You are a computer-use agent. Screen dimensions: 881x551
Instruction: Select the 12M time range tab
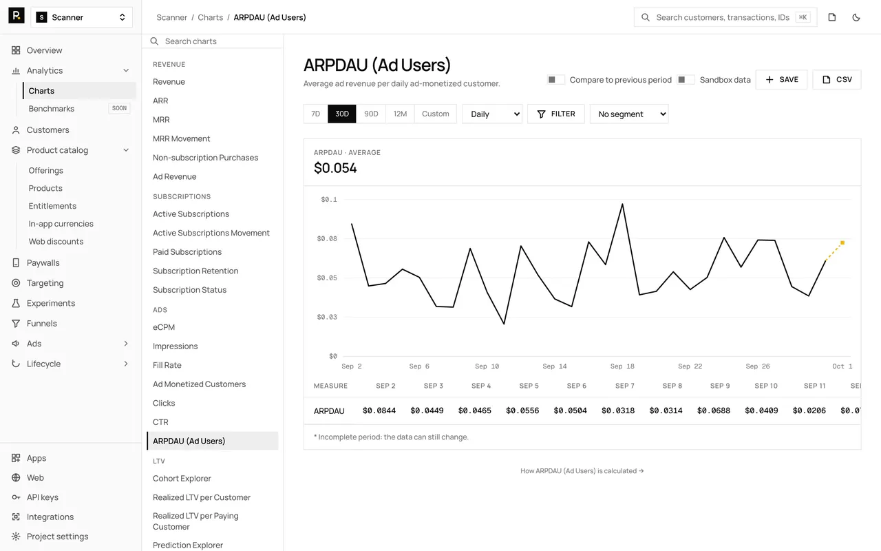(400, 114)
